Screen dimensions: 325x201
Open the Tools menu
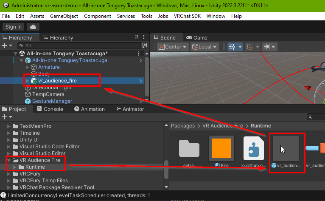point(146,16)
